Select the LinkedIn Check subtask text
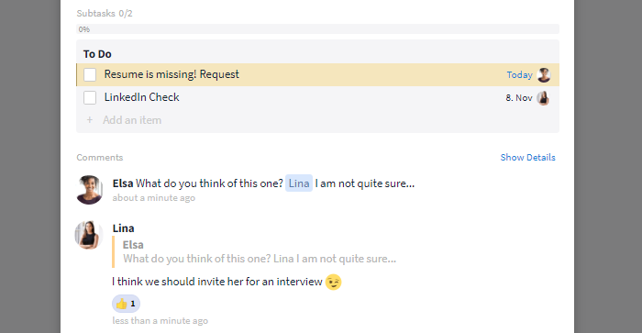Screen dimensions: 642x333 (x=141, y=97)
